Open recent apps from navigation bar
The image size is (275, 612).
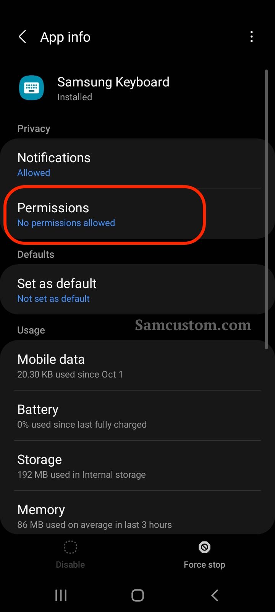61,595
